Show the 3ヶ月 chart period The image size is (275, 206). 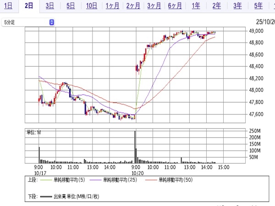tap(154, 6)
